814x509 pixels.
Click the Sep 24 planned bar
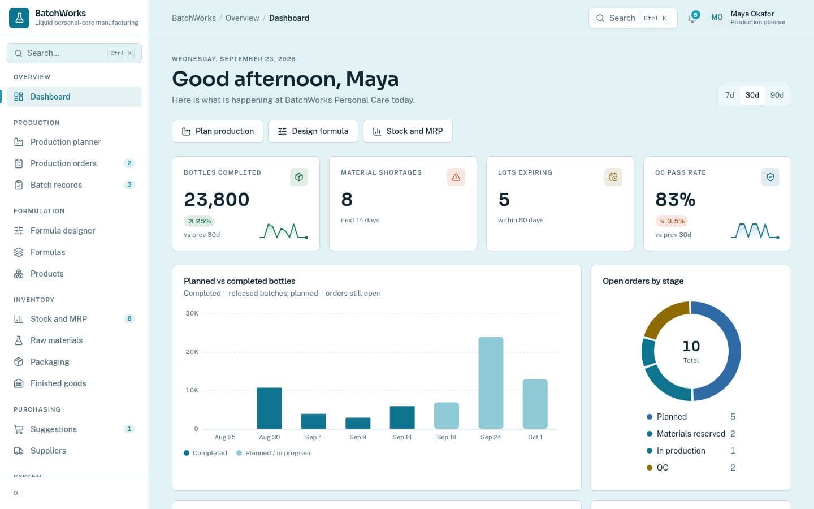point(491,383)
